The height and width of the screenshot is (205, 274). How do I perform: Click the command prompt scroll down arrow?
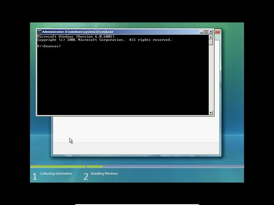(x=211, y=113)
